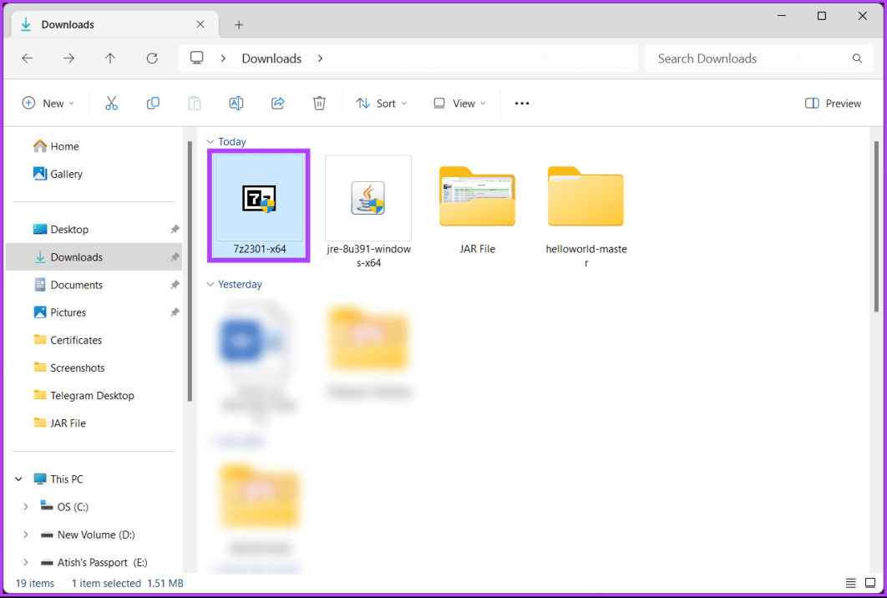Click the file list vertical scrollbar

click(x=876, y=226)
